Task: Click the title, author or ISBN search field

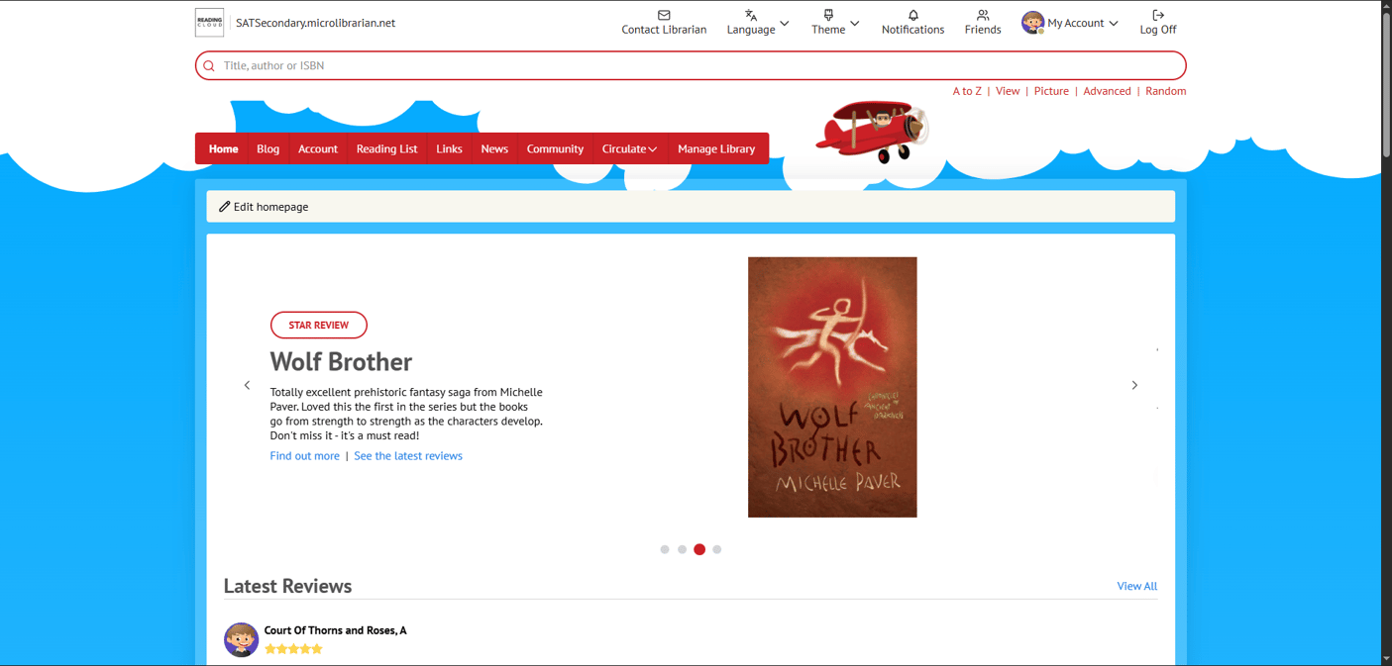Action: pos(594,65)
